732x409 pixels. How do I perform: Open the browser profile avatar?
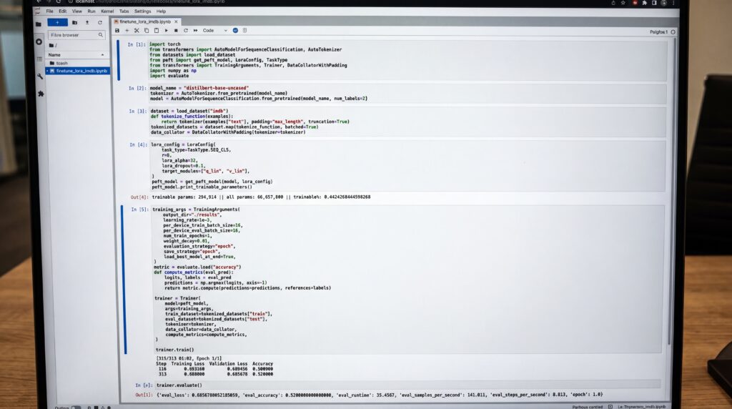tap(664, 2)
